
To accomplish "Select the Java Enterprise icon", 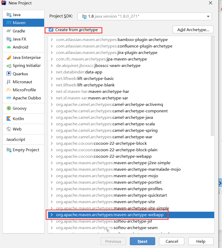I will click(x=9, y=57).
